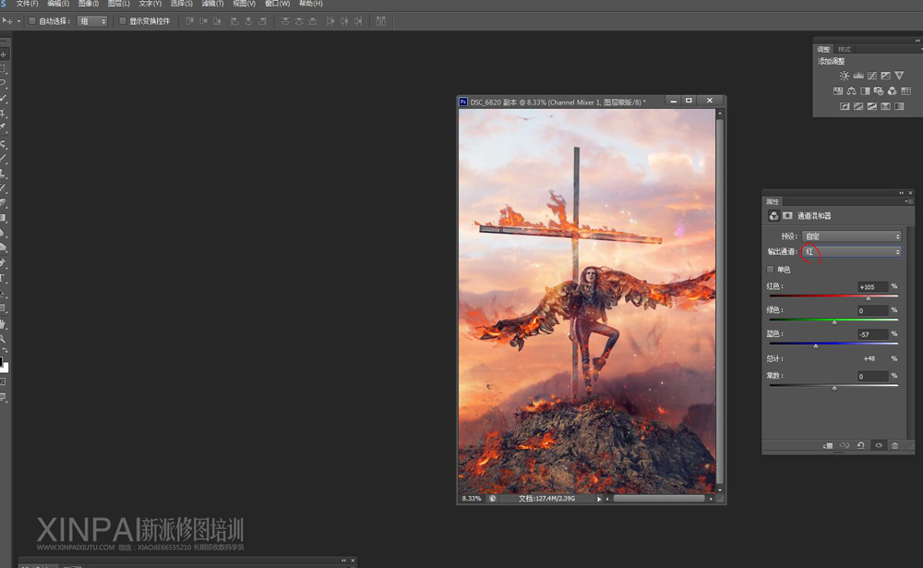Enable the 显示变换控件 checkbox
923x568 pixels.
(x=123, y=21)
